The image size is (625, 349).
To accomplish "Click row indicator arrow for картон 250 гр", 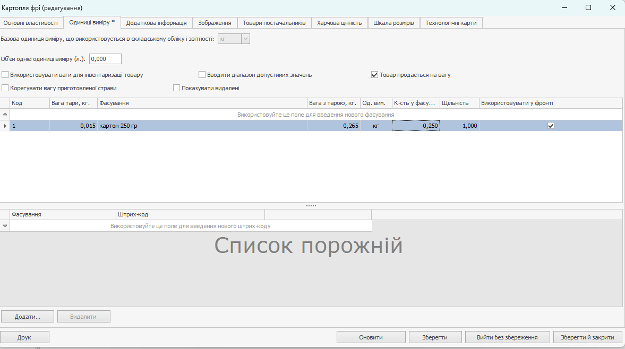I will [x=5, y=126].
